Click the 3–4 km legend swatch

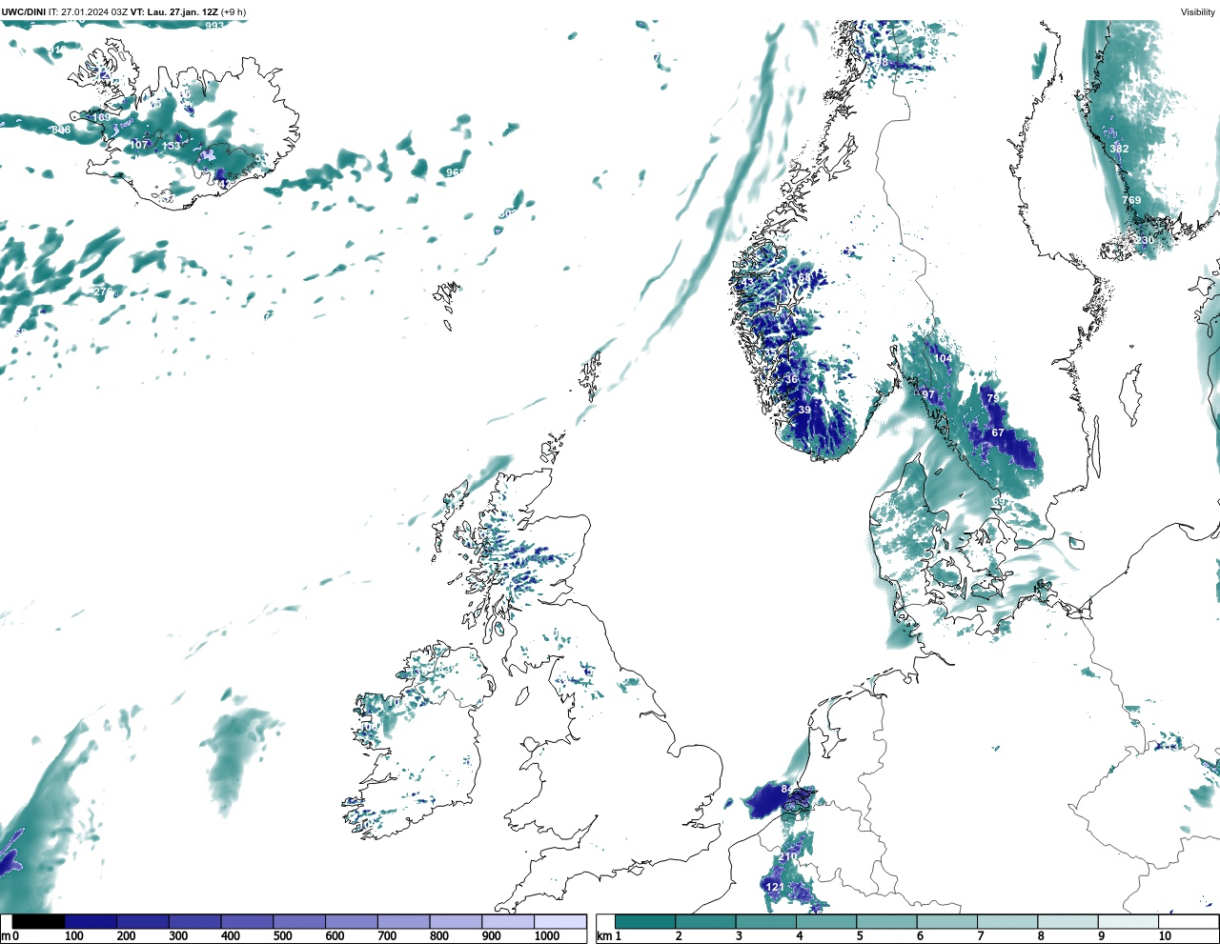766,922
